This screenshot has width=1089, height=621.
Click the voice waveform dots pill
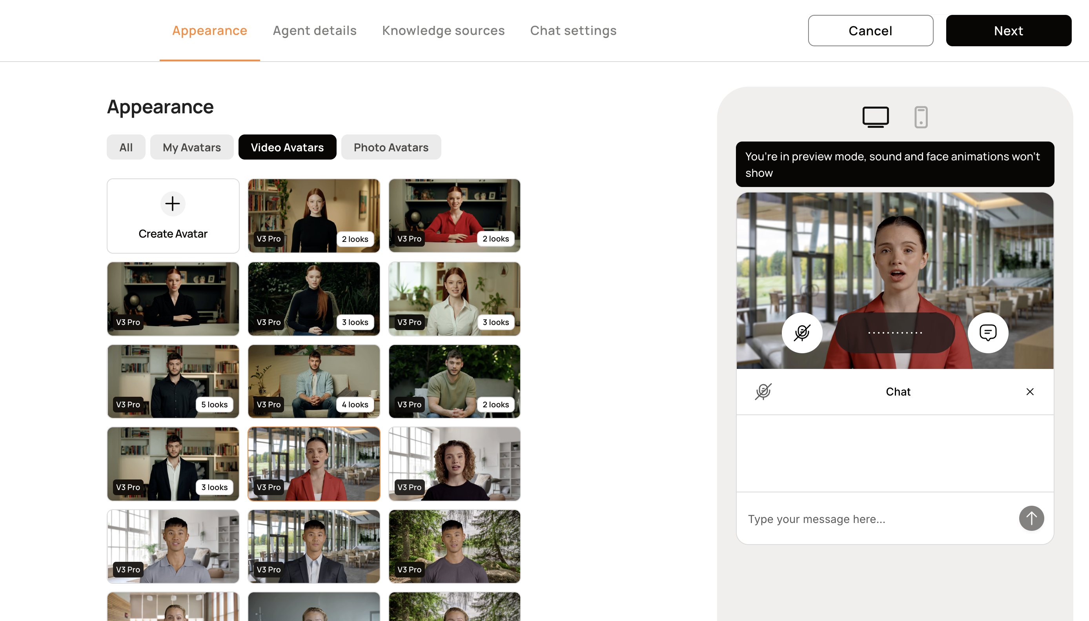click(895, 333)
